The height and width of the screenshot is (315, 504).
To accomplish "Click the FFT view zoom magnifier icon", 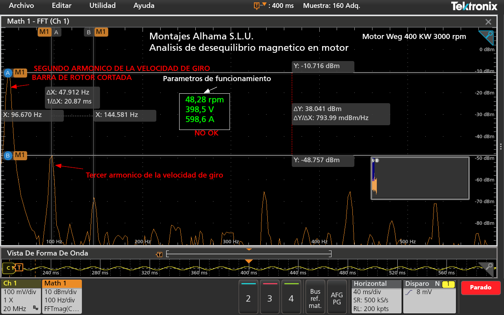I will click(x=487, y=37).
